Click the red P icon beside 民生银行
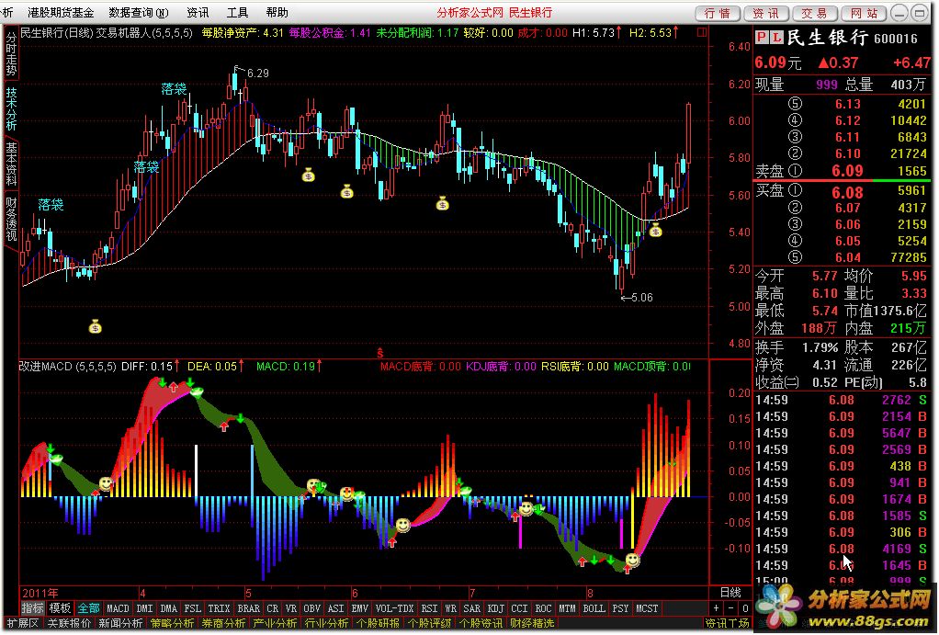The height and width of the screenshot is (635, 939). coord(761,38)
